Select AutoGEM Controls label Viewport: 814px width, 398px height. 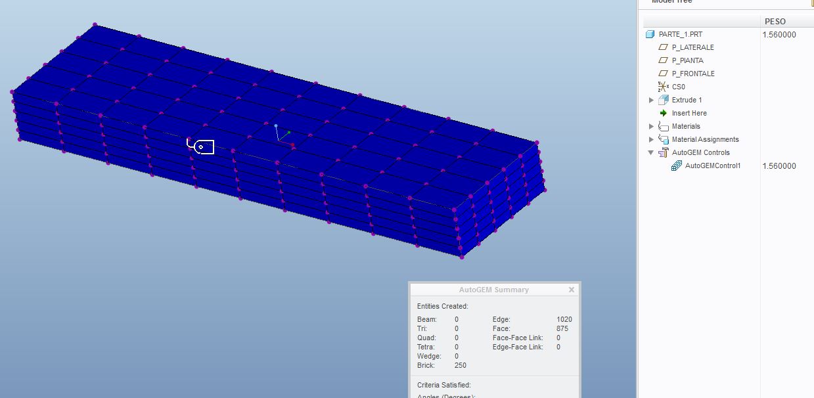click(700, 152)
